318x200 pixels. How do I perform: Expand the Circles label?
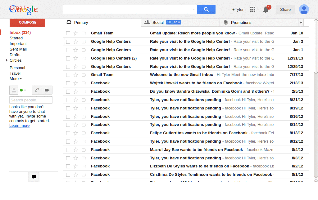click(x=7, y=60)
